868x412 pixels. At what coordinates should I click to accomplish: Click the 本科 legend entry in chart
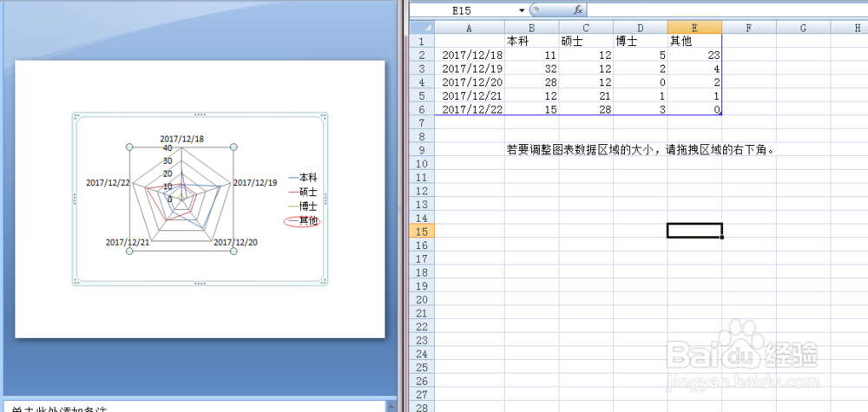point(303,178)
